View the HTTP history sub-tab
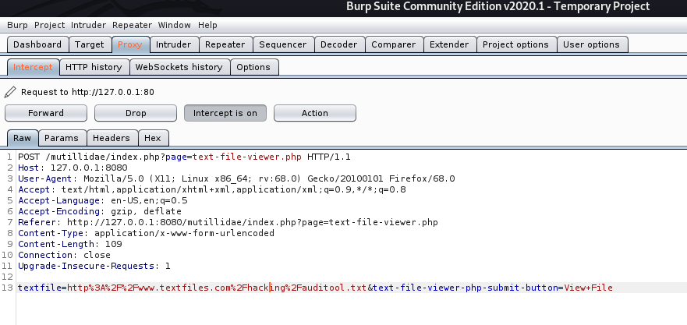 pyautogui.click(x=94, y=67)
